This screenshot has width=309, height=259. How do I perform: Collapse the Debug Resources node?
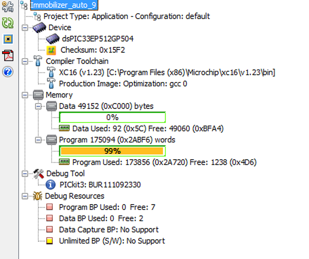tap(25, 196)
